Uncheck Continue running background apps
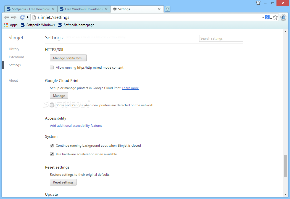Screen dimensions: 290x199 click(52, 146)
